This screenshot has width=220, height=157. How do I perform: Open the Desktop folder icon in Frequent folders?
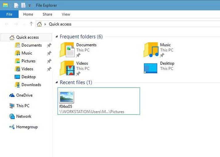tap(151, 68)
